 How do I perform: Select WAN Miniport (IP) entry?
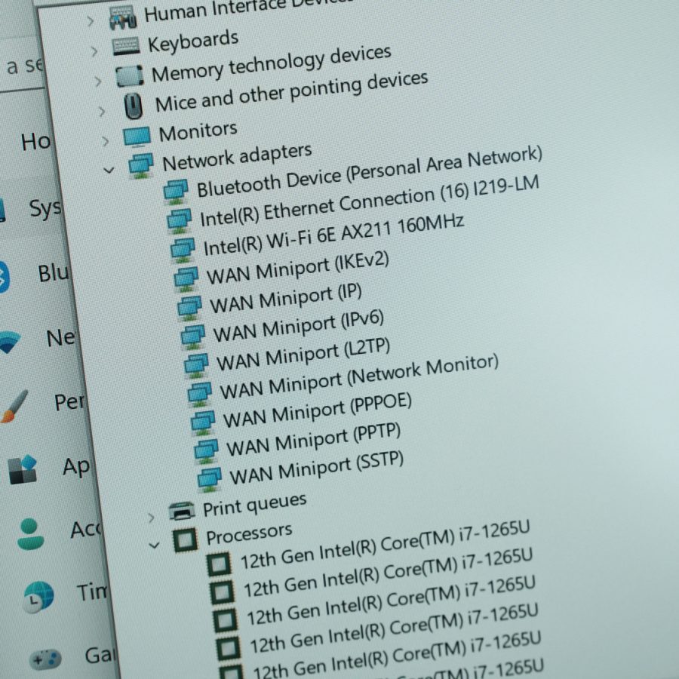(286, 298)
